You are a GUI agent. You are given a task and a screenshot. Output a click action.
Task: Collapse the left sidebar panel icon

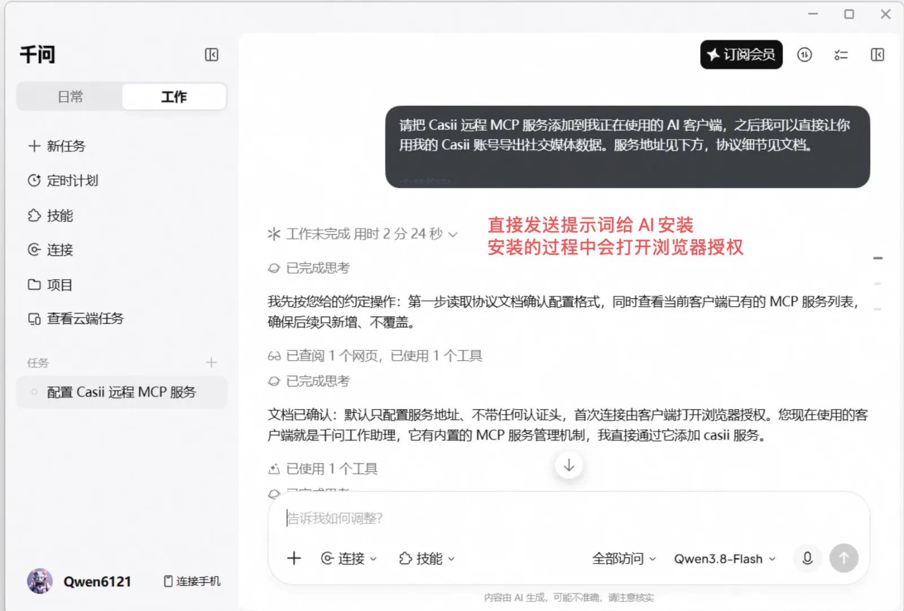(x=211, y=55)
